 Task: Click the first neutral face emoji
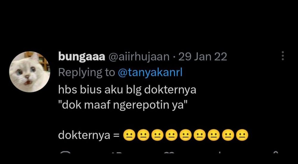tap(129, 135)
